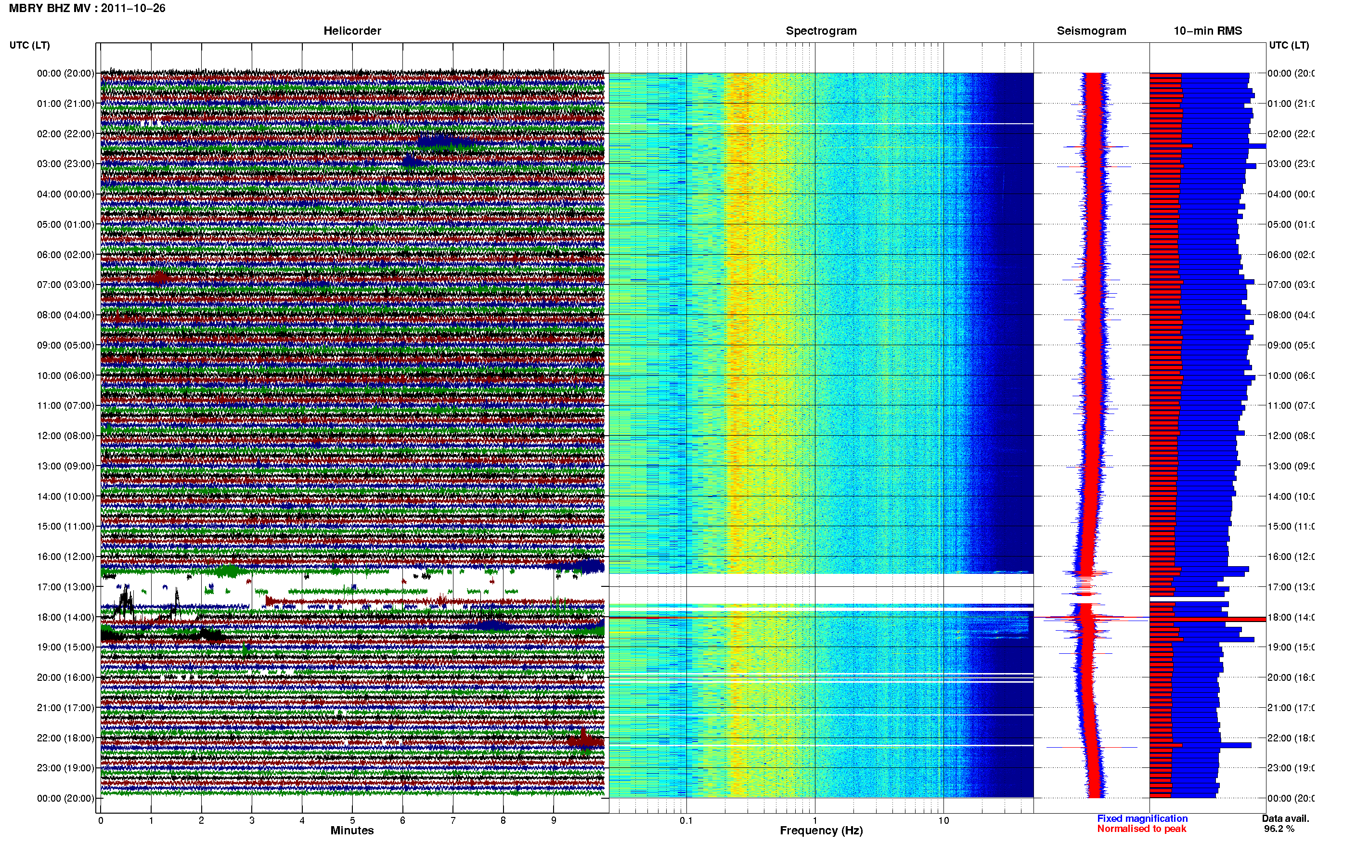Select left time label '08:00 (04:00)'
The height and width of the screenshot is (856, 1369).
pos(65,315)
